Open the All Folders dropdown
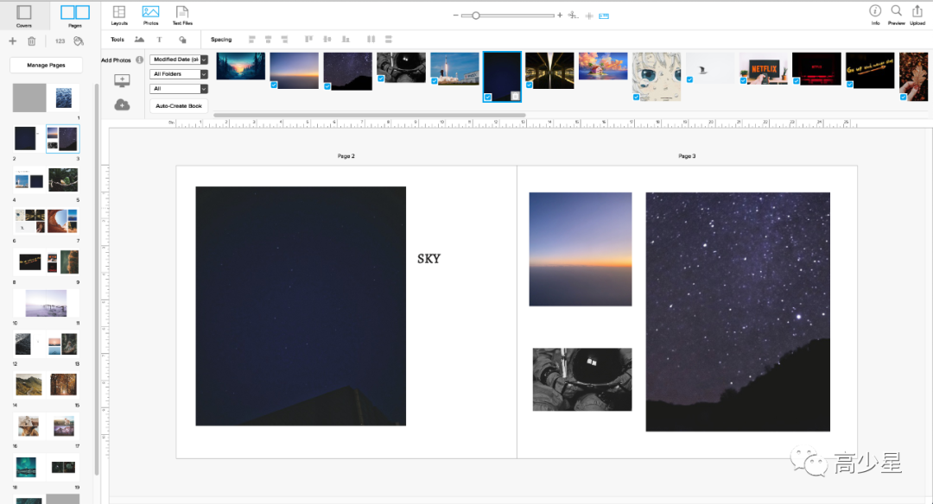 click(179, 73)
